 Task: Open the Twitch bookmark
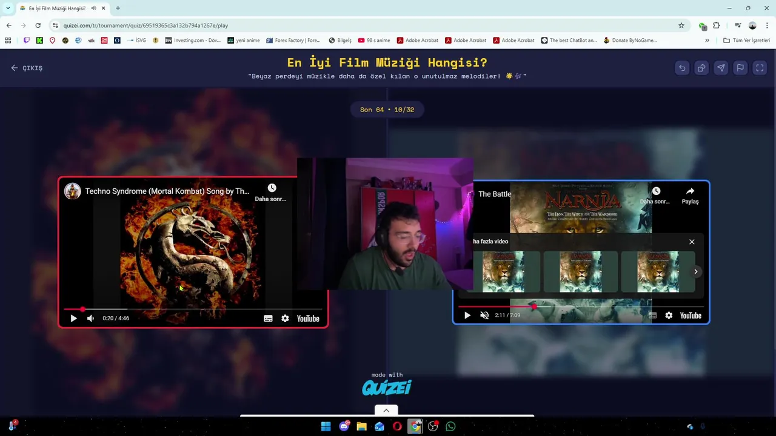[x=26, y=41]
